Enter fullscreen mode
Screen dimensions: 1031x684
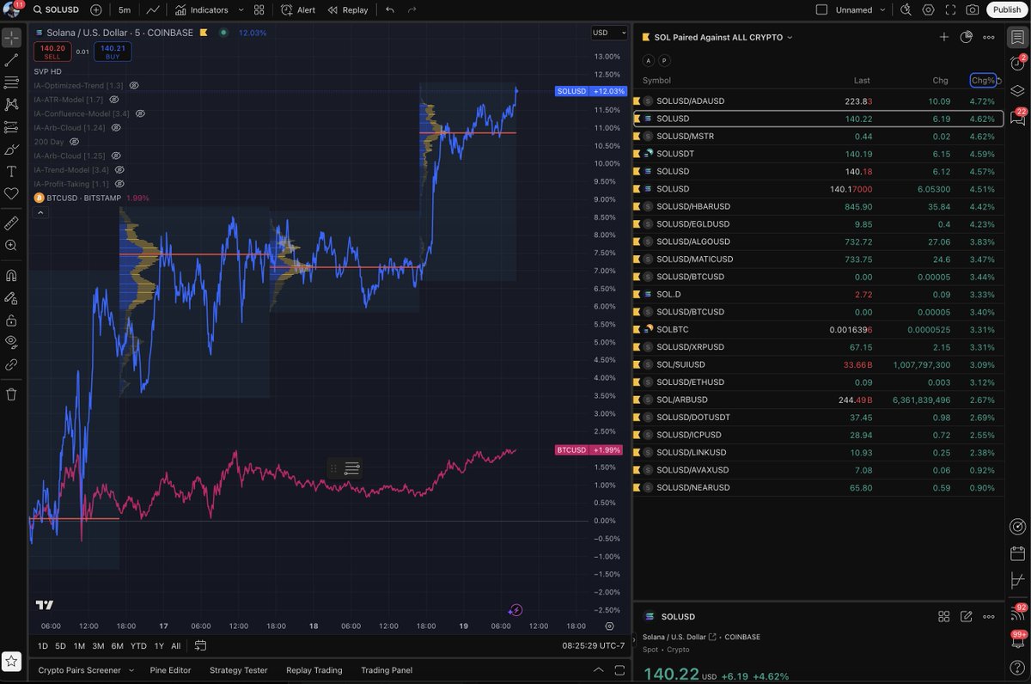click(949, 10)
